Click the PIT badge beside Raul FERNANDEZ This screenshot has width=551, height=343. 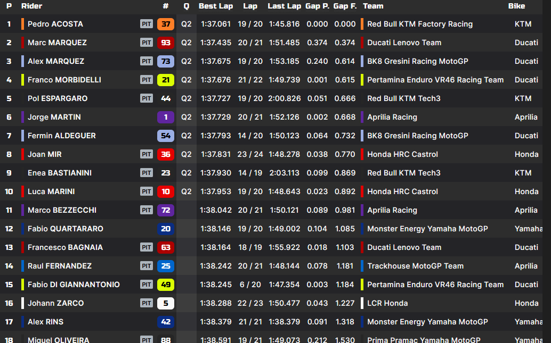coord(147,265)
